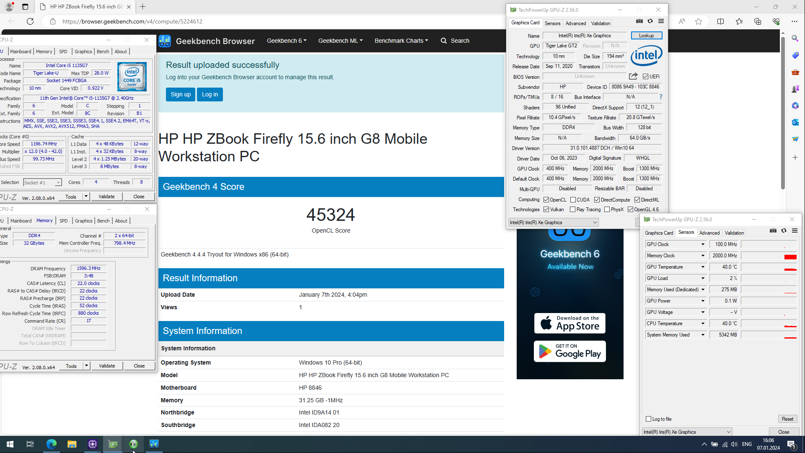This screenshot has width=805, height=453.
Task: Switch to Graphics Card tab in GPU-Z Sensors window
Action: click(x=659, y=233)
